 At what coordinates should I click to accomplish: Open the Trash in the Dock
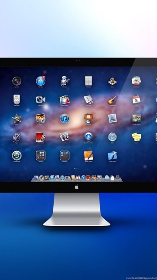coord(117,178)
